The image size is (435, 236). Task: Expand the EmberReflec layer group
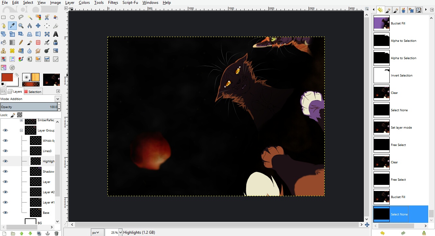(21, 120)
